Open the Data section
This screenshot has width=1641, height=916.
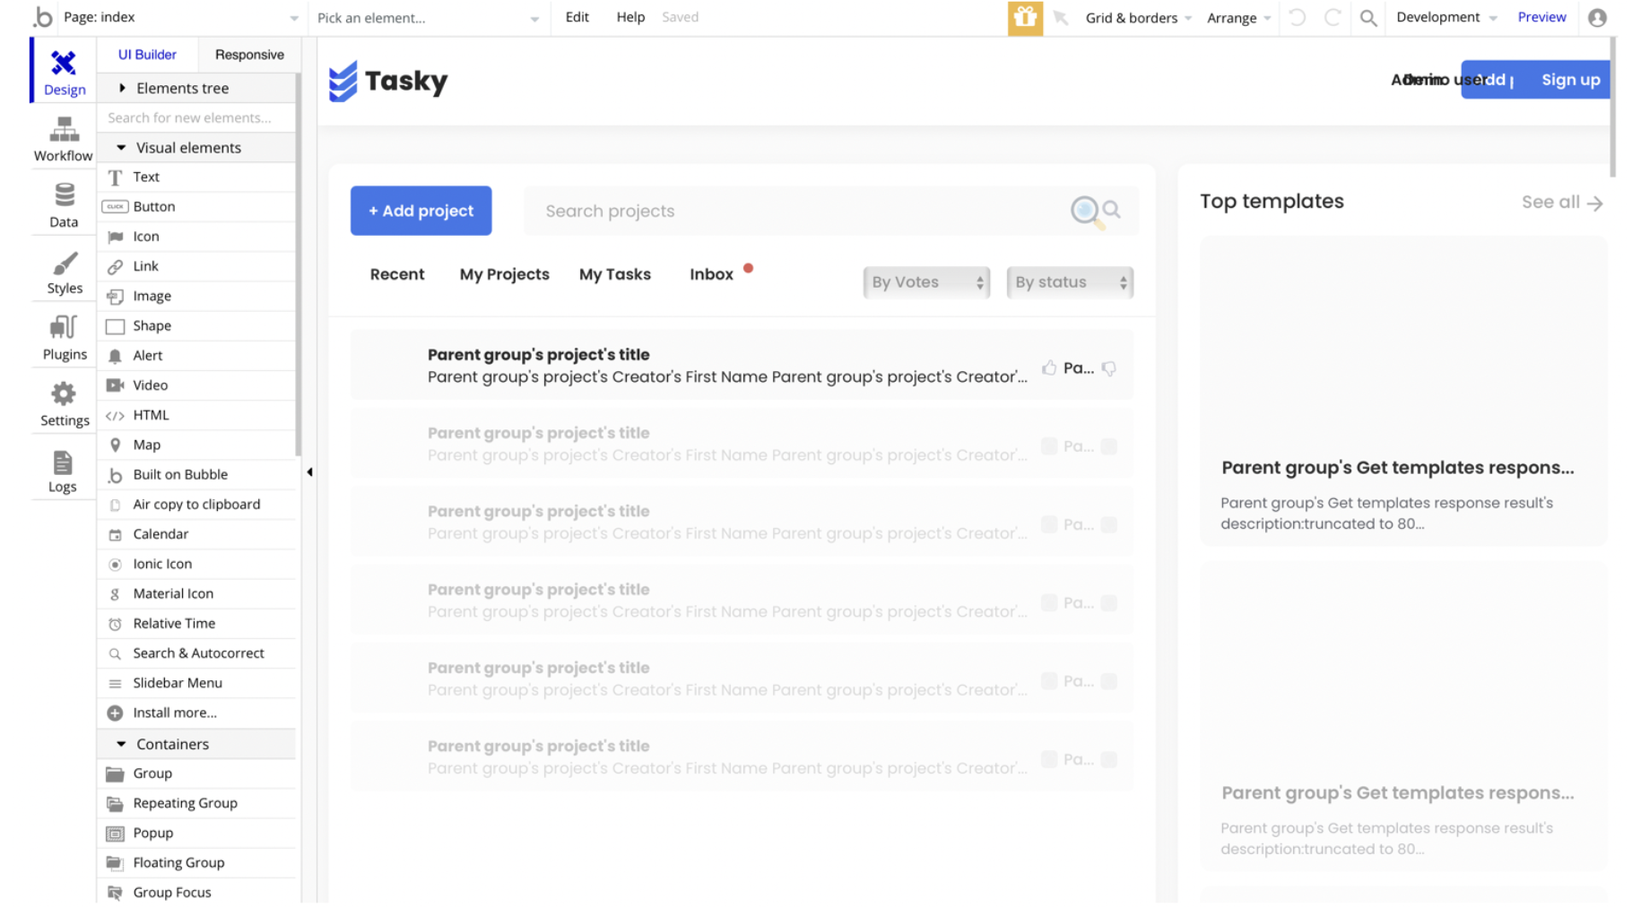[63, 206]
